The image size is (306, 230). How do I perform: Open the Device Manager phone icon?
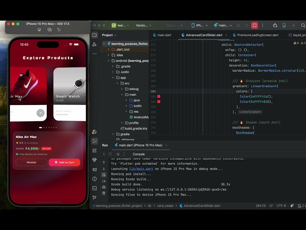point(284,25)
